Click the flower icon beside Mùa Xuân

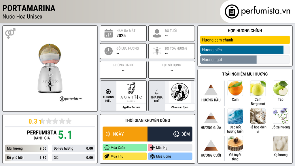tap(107, 148)
